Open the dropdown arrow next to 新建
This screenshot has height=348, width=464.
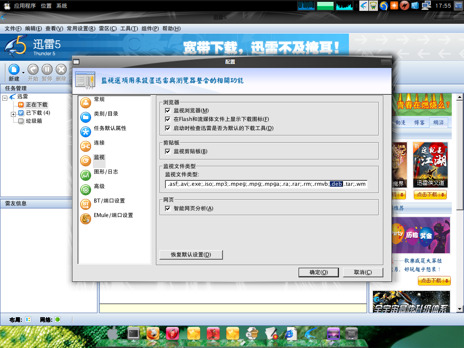tap(24, 72)
